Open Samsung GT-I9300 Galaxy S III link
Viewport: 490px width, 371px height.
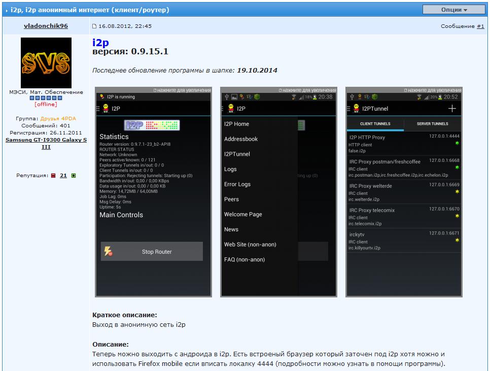46,143
